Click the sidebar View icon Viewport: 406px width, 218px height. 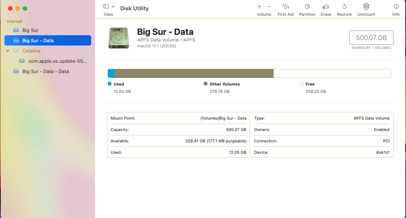tap(106, 7)
